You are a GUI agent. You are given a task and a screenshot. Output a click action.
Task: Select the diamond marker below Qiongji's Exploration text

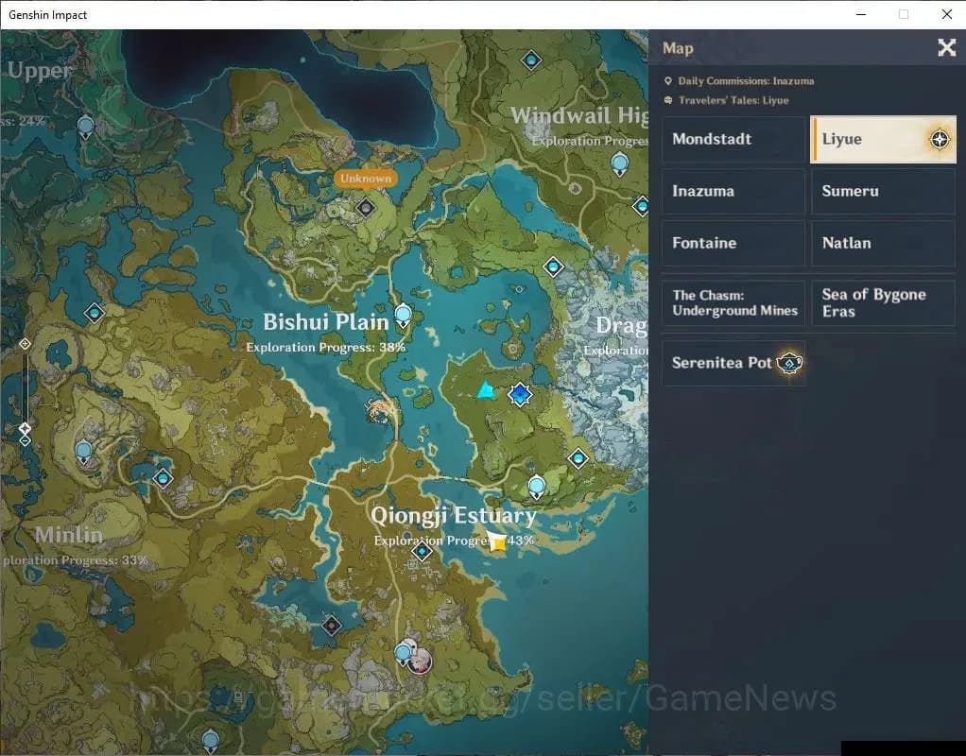[422, 552]
